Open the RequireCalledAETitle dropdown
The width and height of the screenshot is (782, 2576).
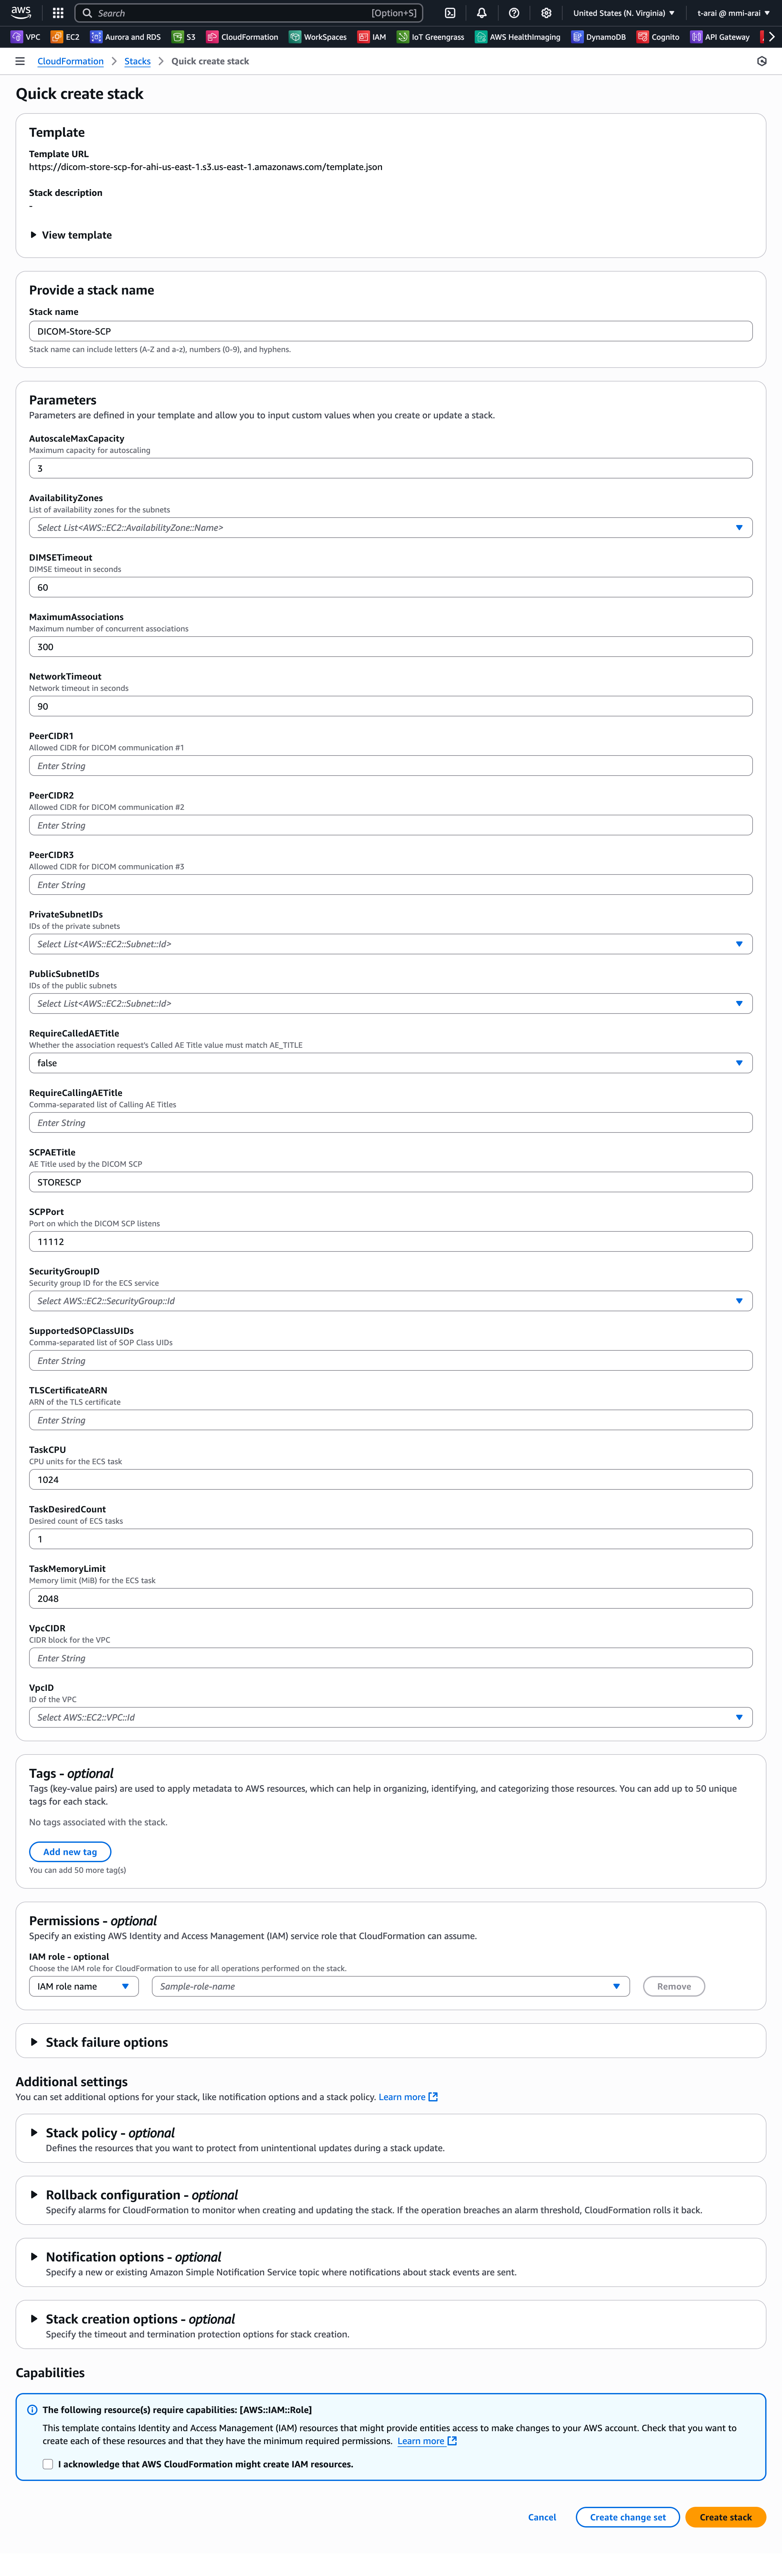click(390, 1062)
